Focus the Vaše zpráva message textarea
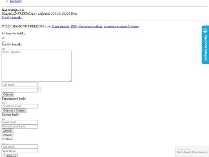 tap(37, 66)
